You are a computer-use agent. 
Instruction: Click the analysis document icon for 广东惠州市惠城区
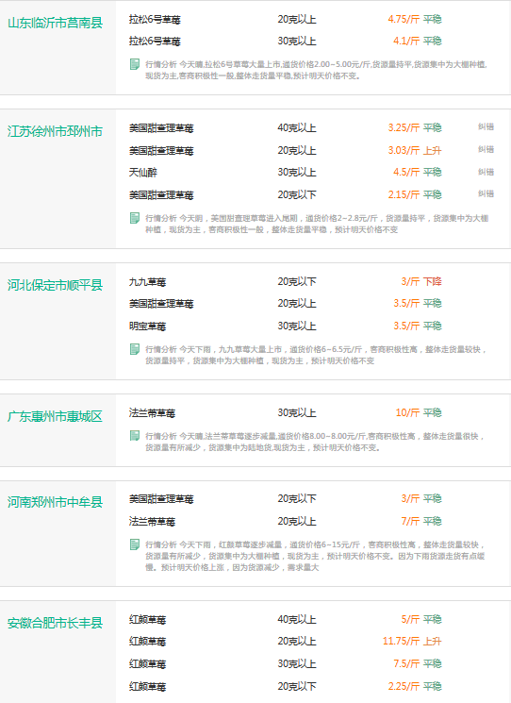135,436
